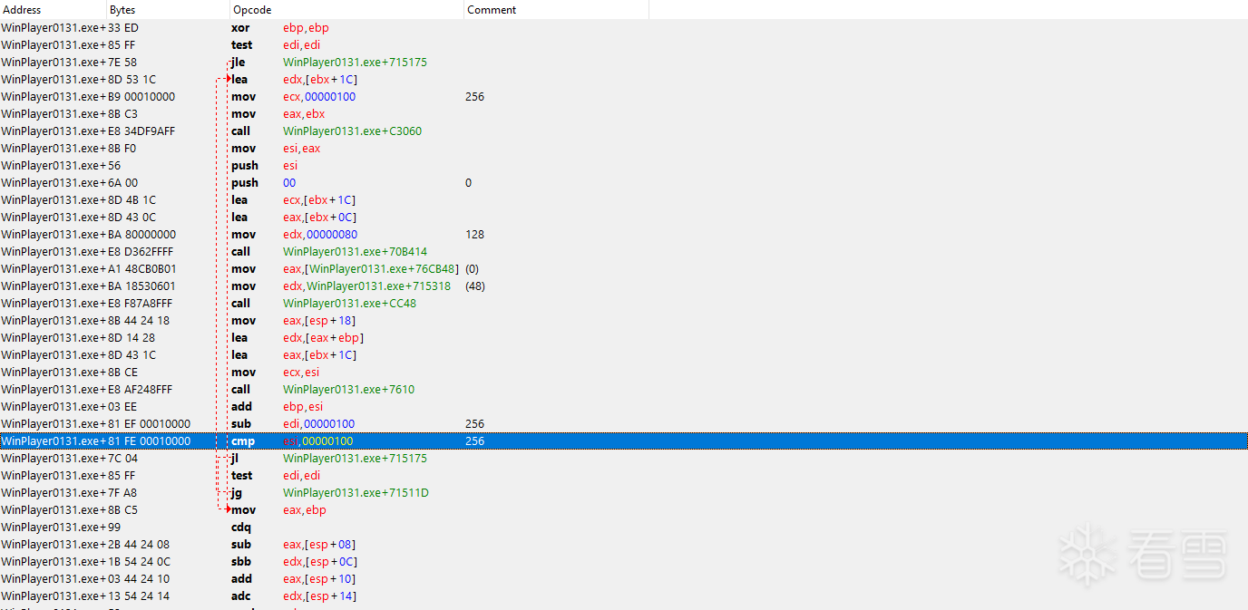1248x610 pixels.
Task: Click the '7F A8' bytes cell
Action: click(x=122, y=493)
